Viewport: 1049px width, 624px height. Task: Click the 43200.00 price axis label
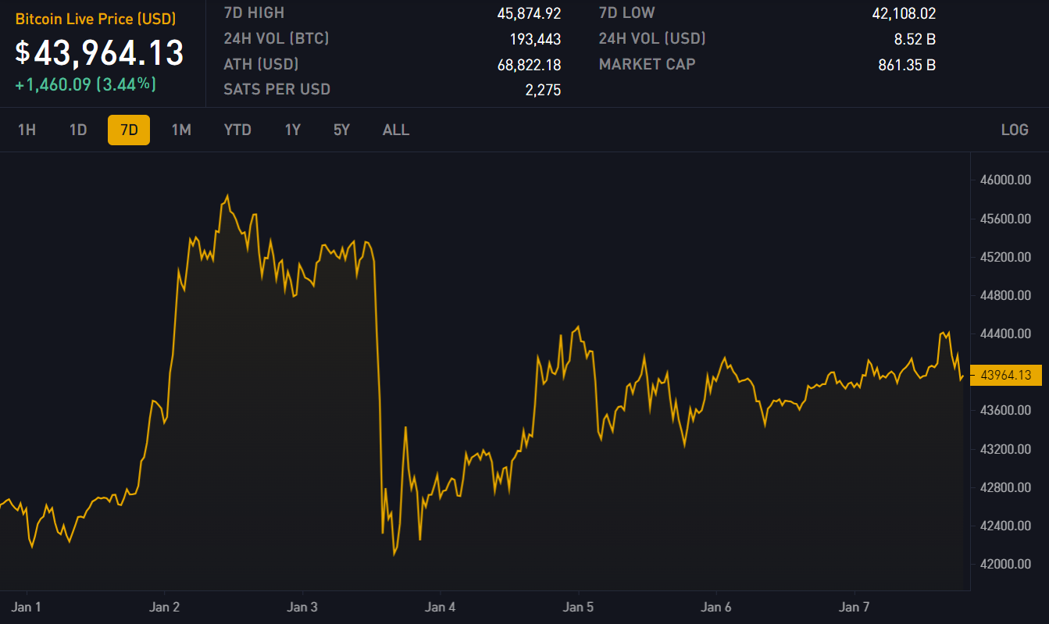pyautogui.click(x=1005, y=449)
